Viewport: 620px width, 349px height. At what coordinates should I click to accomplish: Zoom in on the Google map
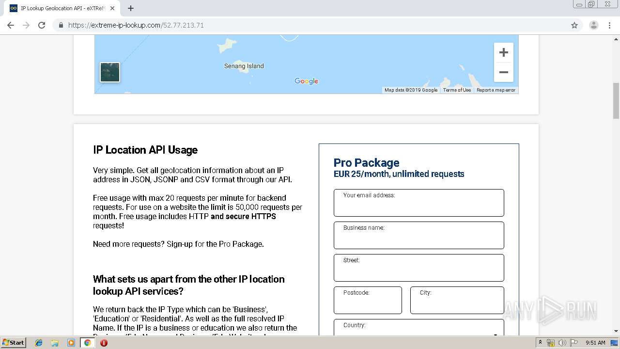pos(504,52)
